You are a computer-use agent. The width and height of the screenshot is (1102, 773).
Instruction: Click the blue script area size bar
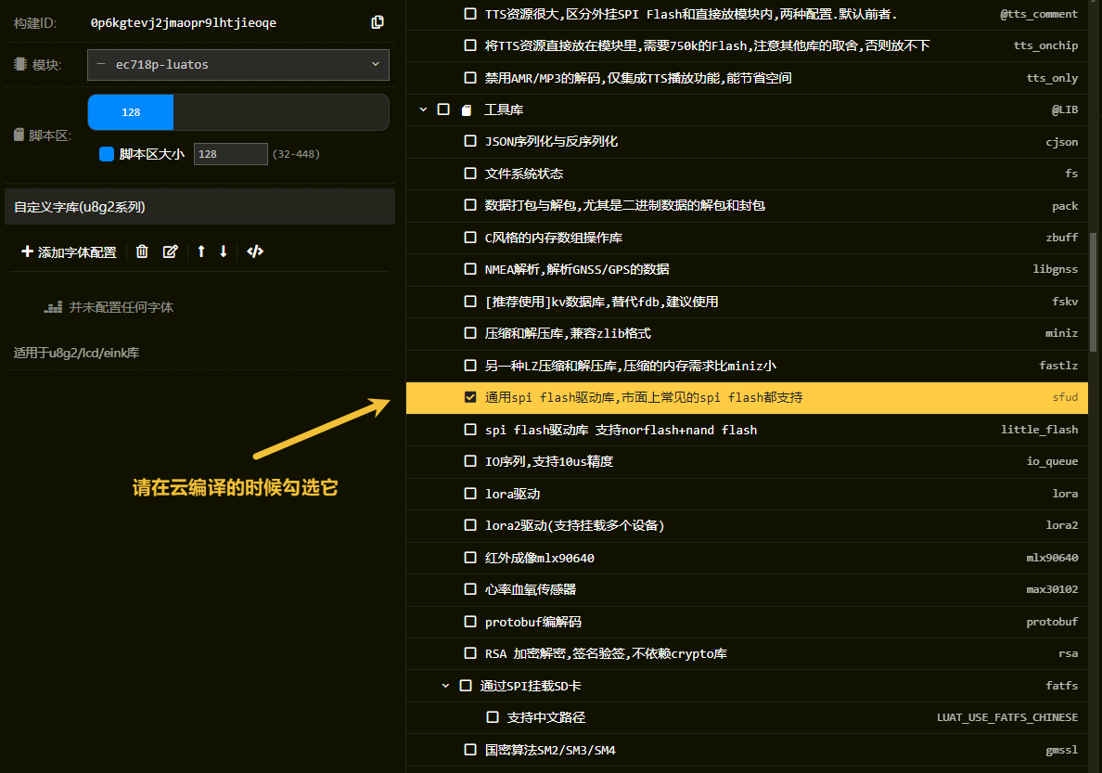[131, 112]
